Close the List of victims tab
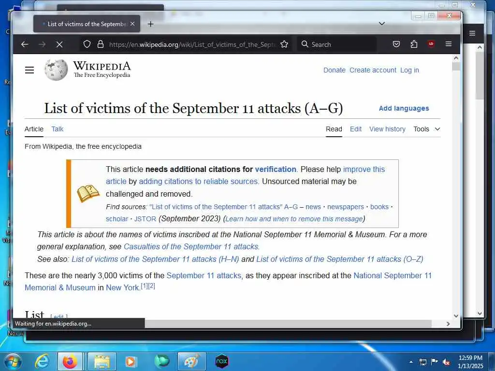495x371 pixels. point(132,24)
